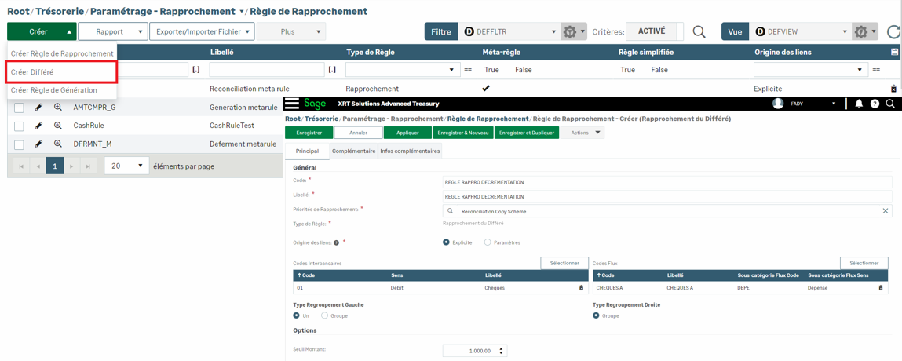Expand the Rapport dropdown
Image resolution: width=902 pixels, height=361 pixels.
coord(113,32)
